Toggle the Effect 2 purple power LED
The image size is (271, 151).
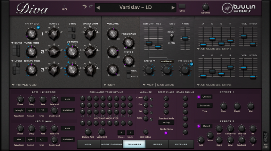199,126
